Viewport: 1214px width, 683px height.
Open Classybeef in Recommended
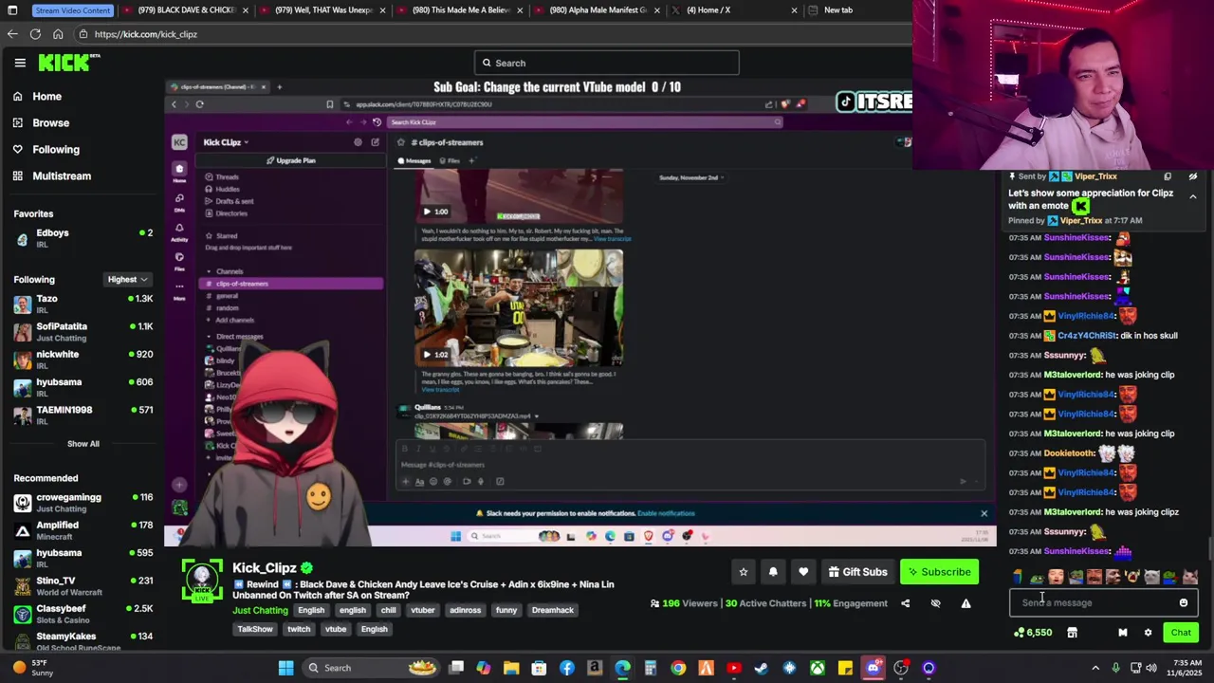coord(83,614)
